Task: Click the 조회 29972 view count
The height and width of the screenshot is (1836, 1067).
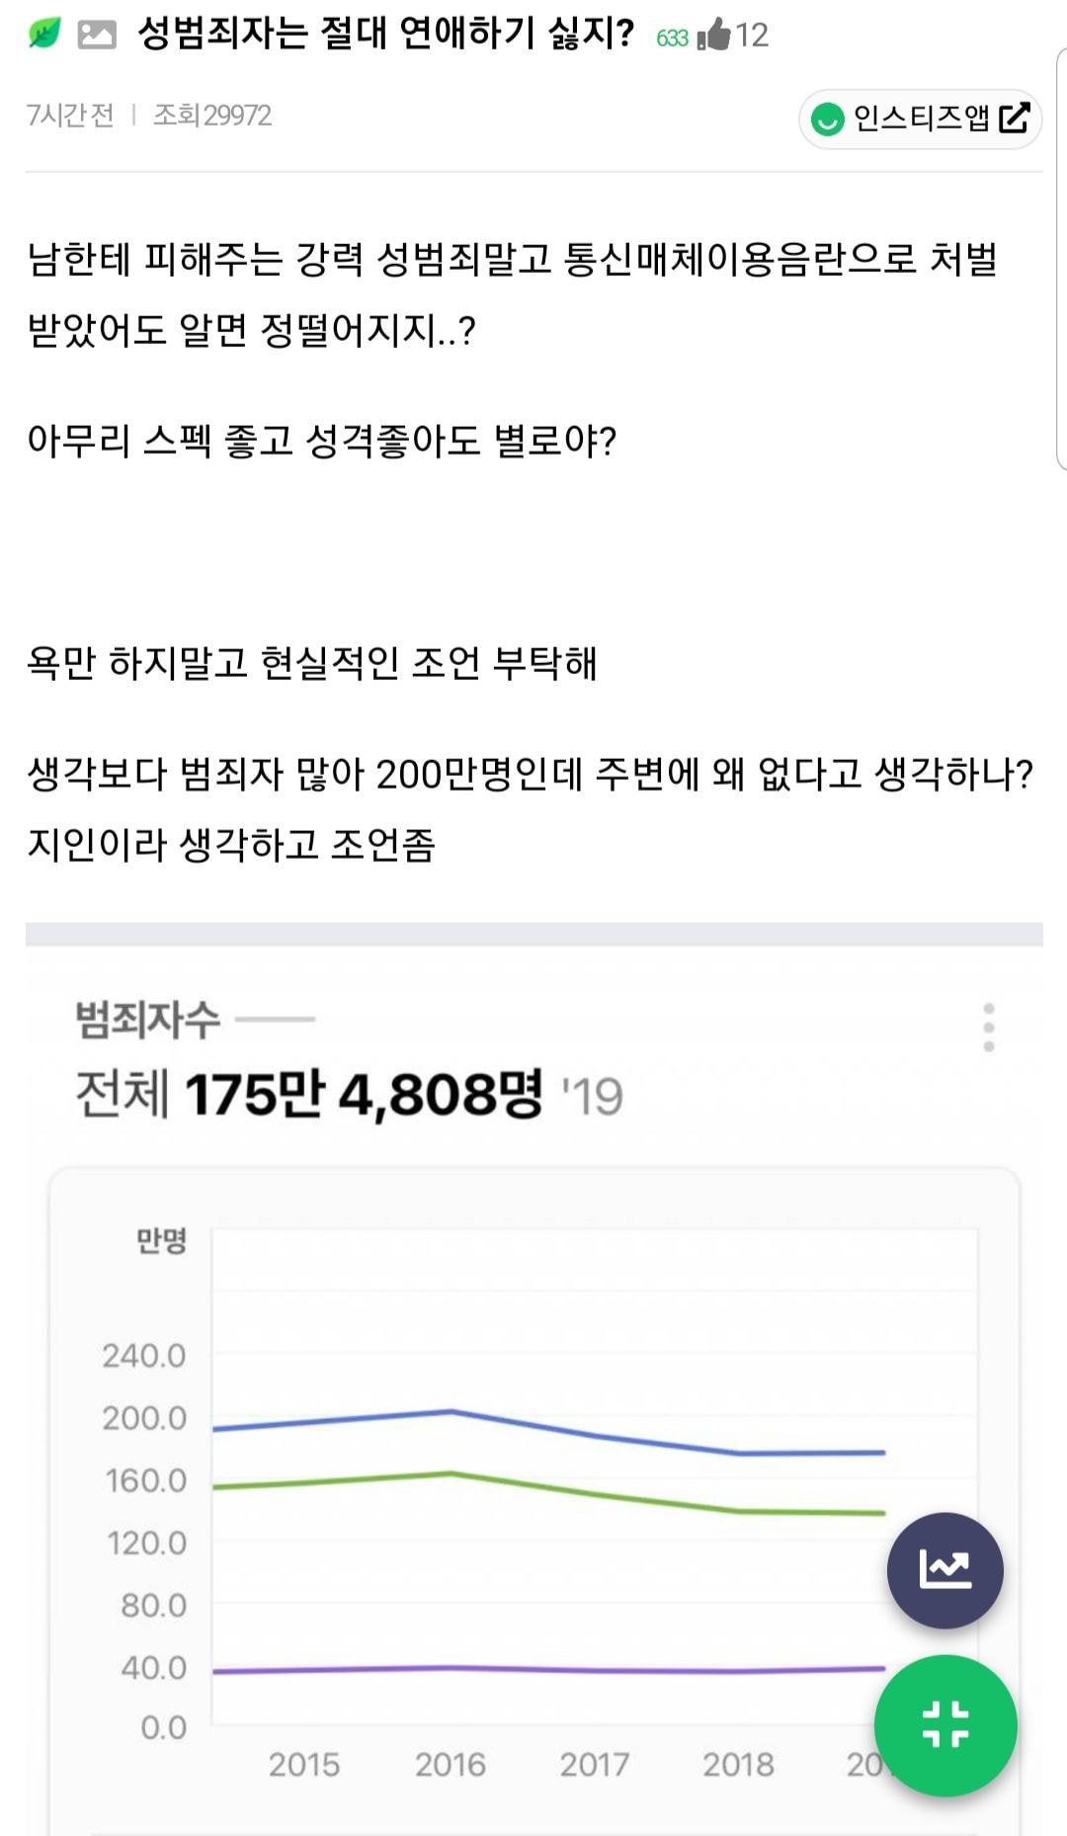Action: pos(212,116)
